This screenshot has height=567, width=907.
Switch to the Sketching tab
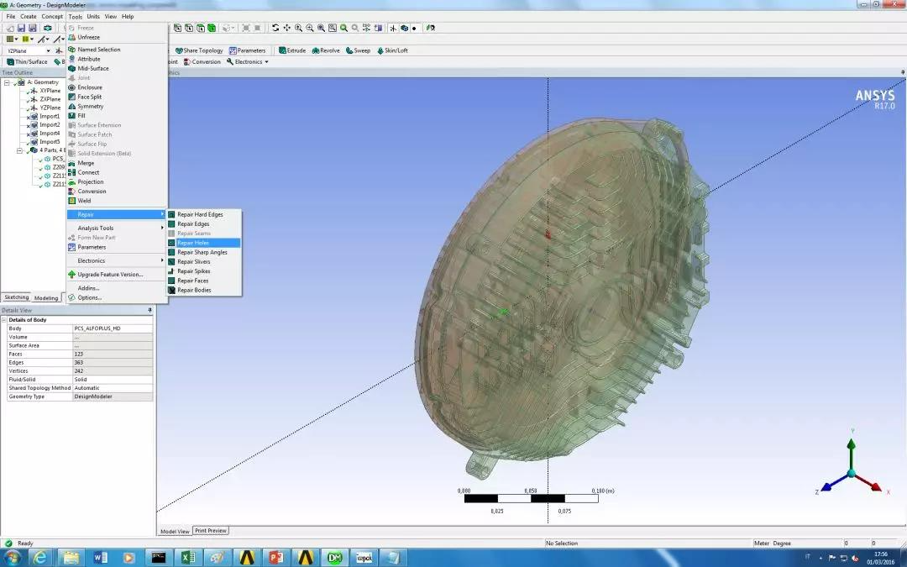pyautogui.click(x=16, y=297)
